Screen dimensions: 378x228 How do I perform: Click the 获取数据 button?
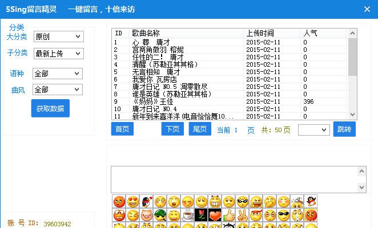pos(50,108)
